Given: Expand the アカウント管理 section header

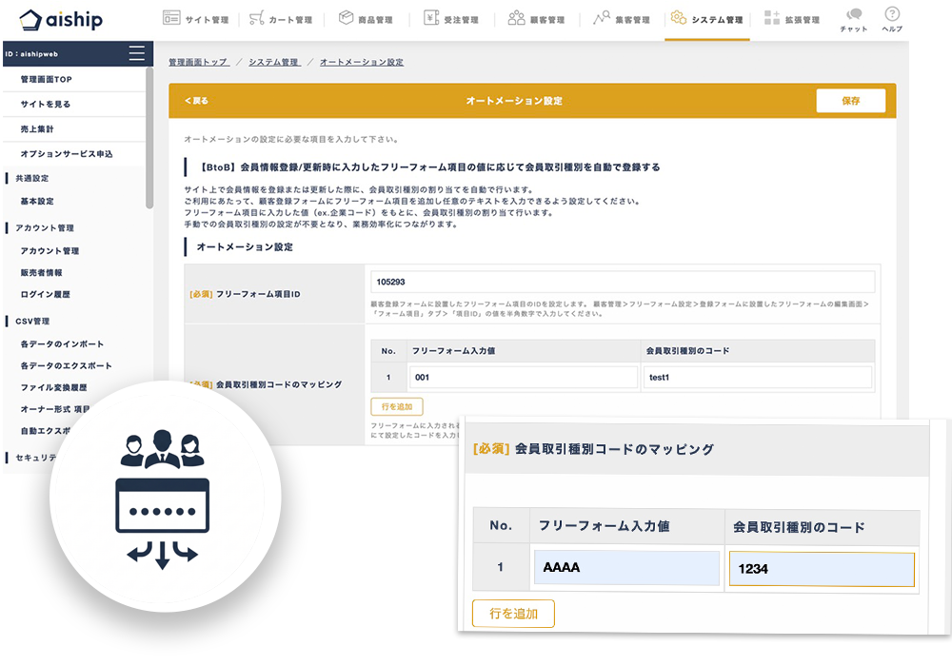Looking at the screenshot, I should 45,228.
